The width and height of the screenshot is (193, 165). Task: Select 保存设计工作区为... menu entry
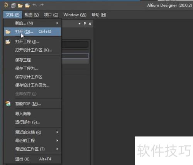click(x=32, y=85)
